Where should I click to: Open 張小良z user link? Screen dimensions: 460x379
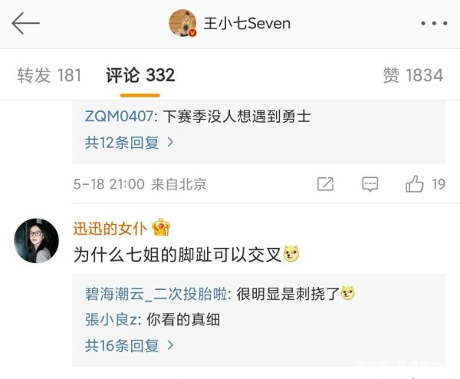pos(111,319)
